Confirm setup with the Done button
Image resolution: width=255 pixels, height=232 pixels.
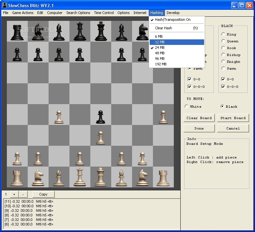click(199, 128)
